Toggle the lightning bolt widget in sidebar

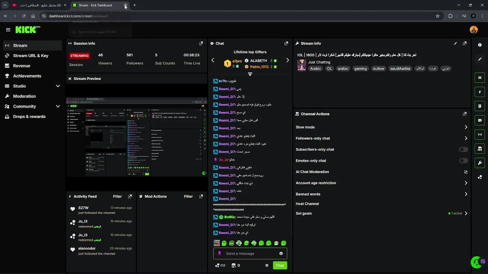point(480,92)
